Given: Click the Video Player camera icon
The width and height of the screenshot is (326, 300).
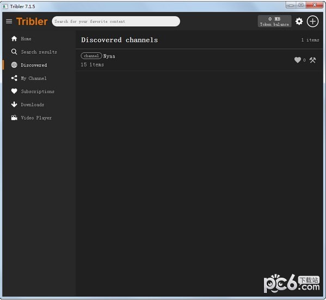Looking at the screenshot, I should pos(14,118).
